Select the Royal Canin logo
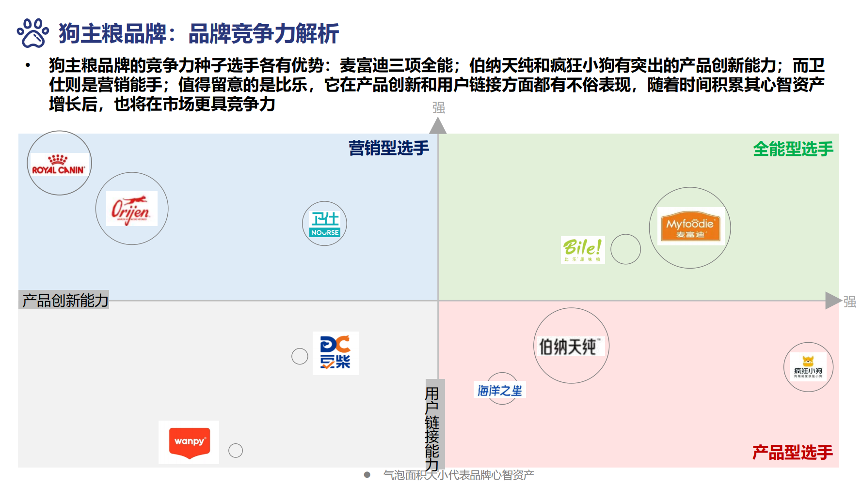Screen dimensions: 862x484 pos(59,165)
